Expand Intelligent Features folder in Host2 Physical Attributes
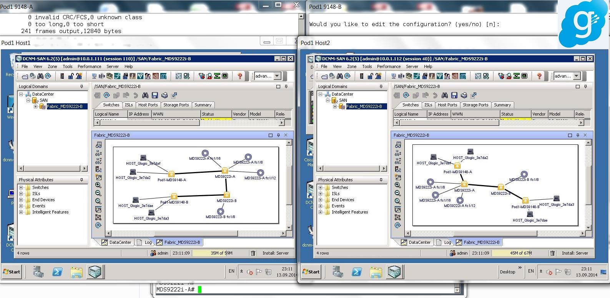 point(321,212)
